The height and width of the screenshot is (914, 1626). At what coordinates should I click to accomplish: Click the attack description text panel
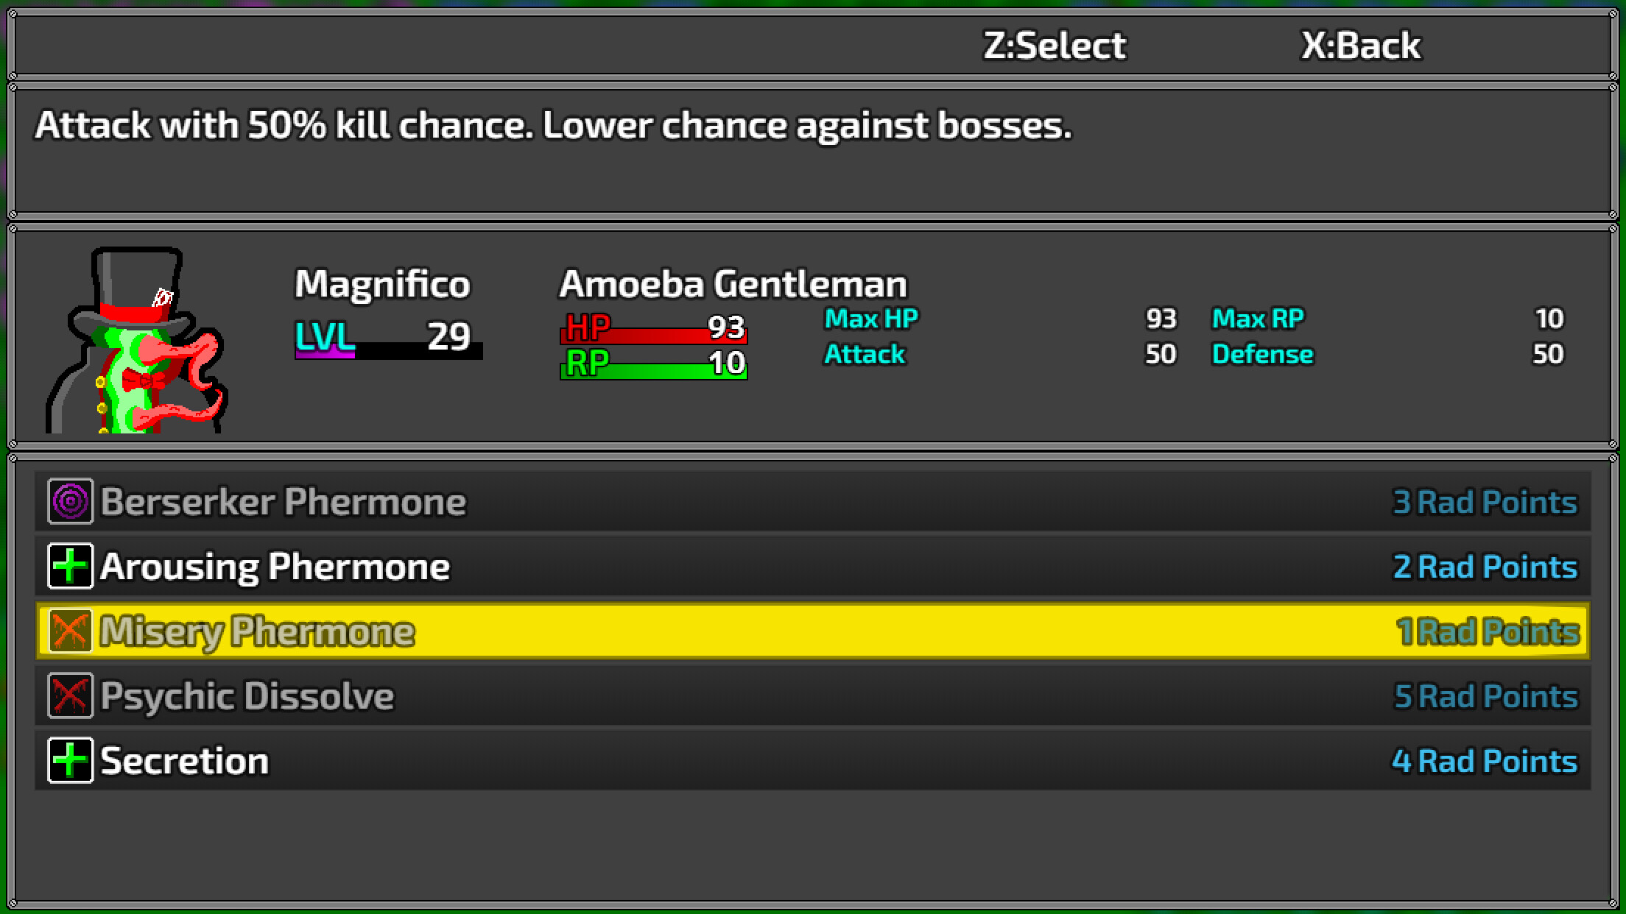coord(554,125)
